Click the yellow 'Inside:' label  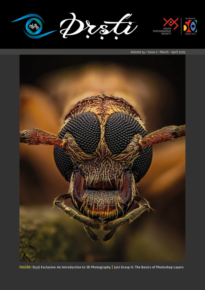click(25, 267)
